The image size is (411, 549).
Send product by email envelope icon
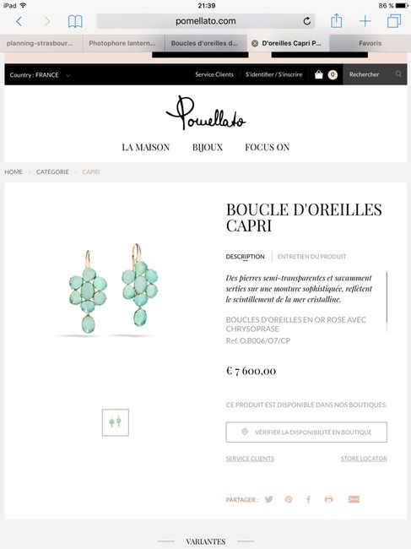(354, 499)
